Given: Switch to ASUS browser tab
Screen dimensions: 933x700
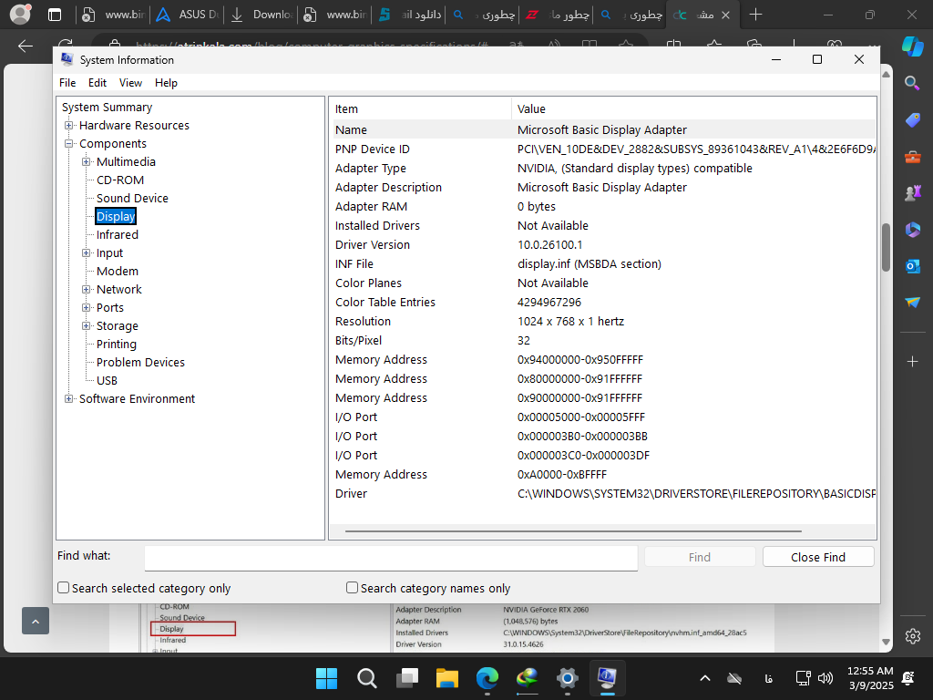Looking at the screenshot, I should (187, 15).
